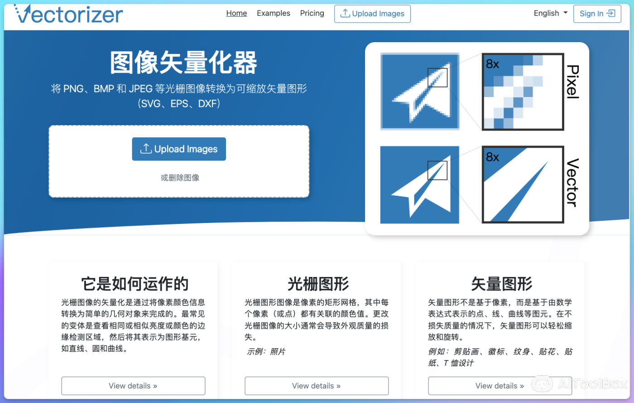
Task: Click the AIToolBox watermark icon
Action: [542, 384]
